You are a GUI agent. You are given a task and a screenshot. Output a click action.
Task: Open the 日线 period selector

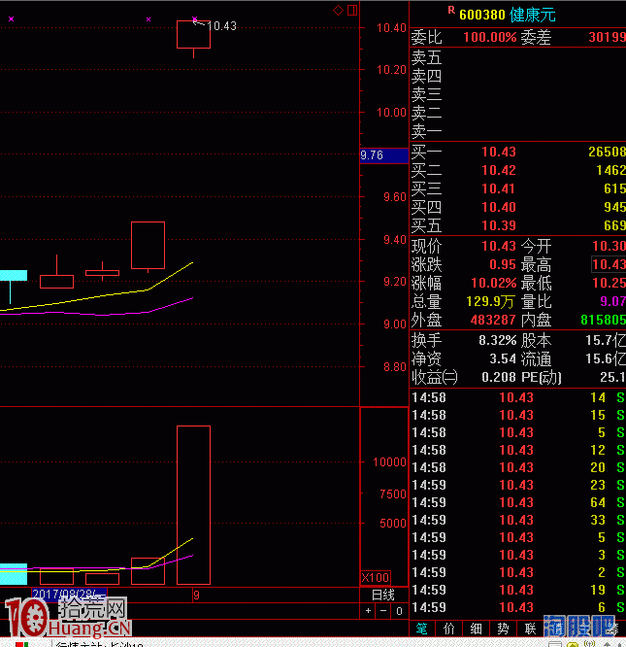click(x=383, y=594)
